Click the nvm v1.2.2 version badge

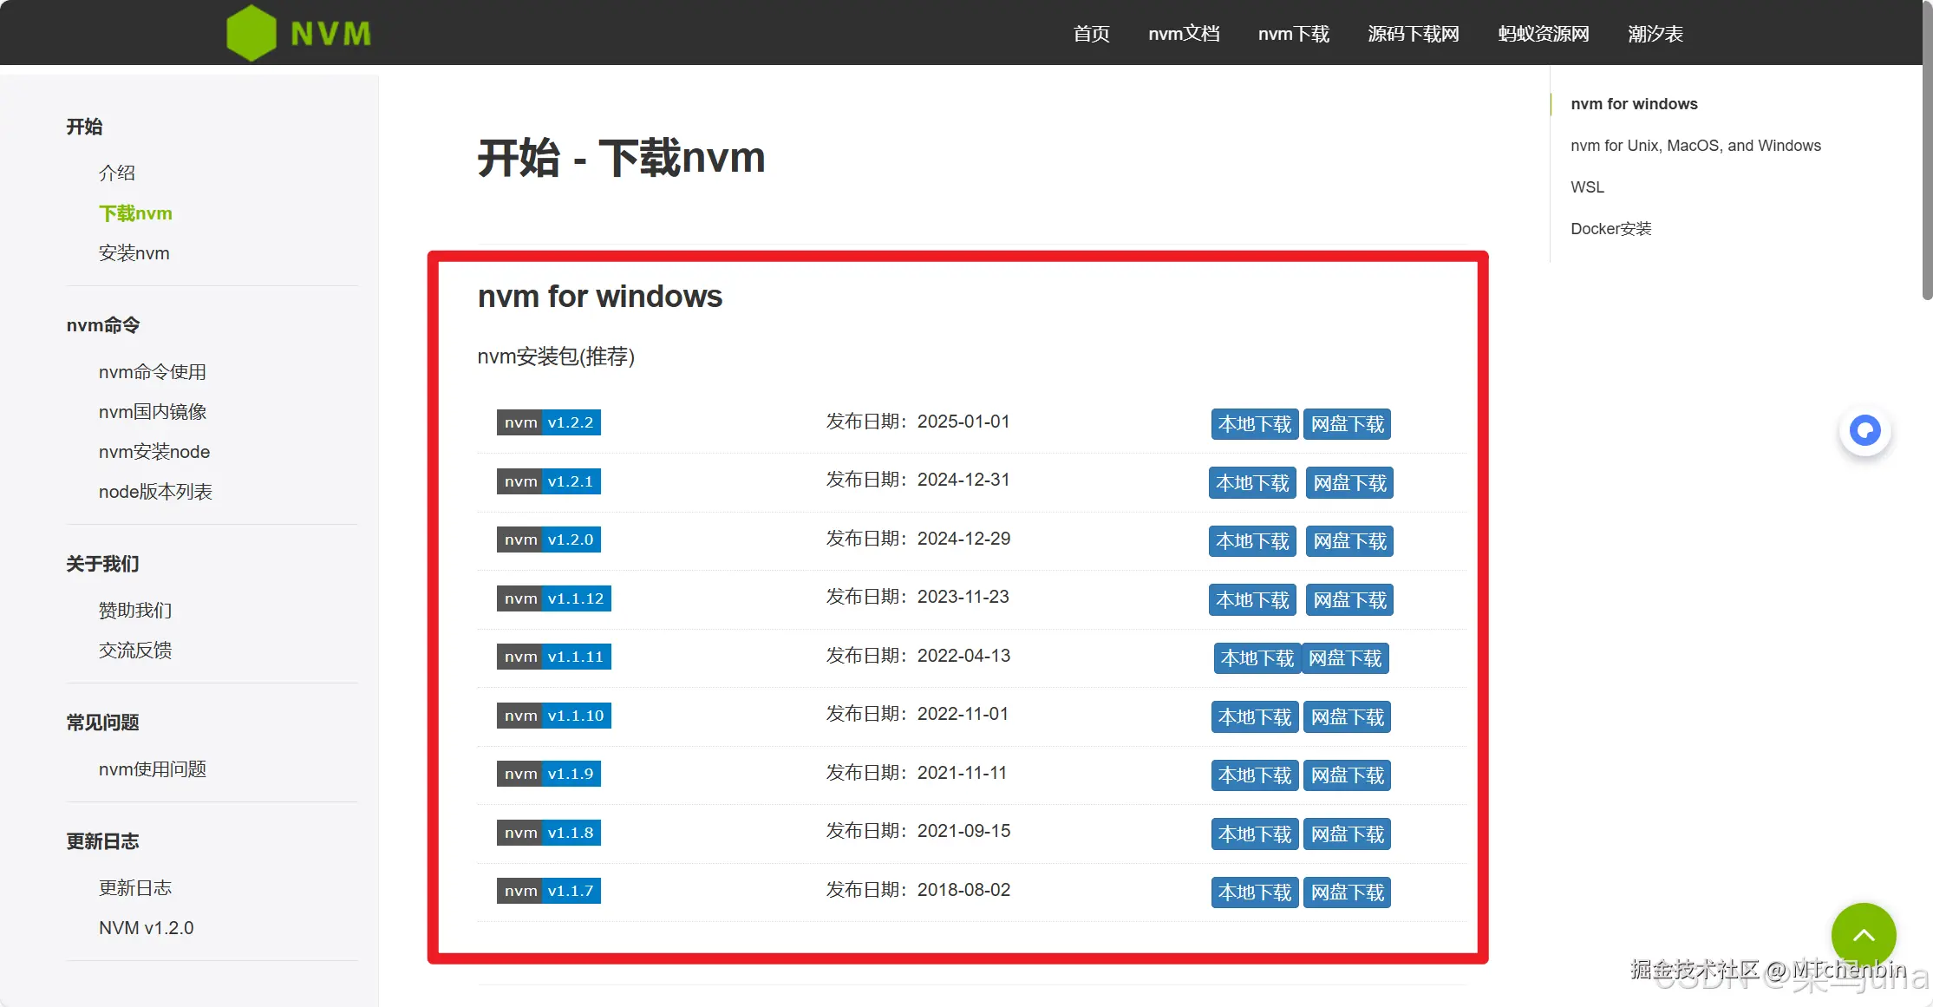pos(548,422)
